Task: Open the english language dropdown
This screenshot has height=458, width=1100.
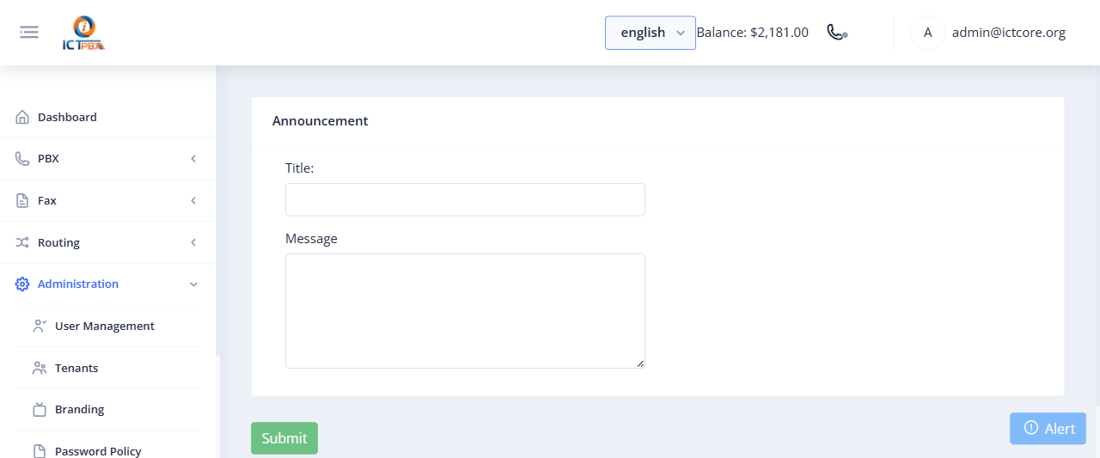Action: pos(651,33)
